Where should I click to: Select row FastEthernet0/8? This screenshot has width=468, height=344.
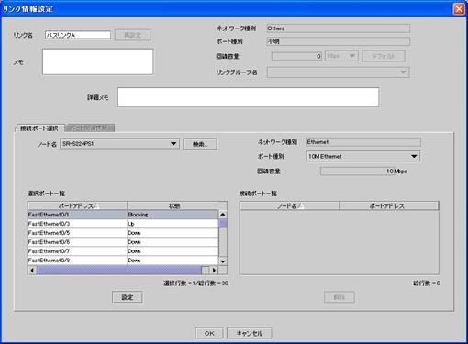coord(123,261)
